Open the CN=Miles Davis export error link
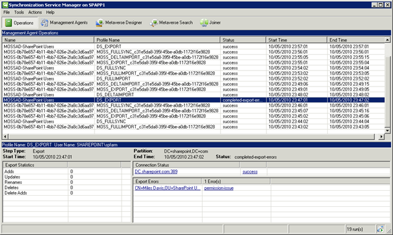 pos(168,188)
